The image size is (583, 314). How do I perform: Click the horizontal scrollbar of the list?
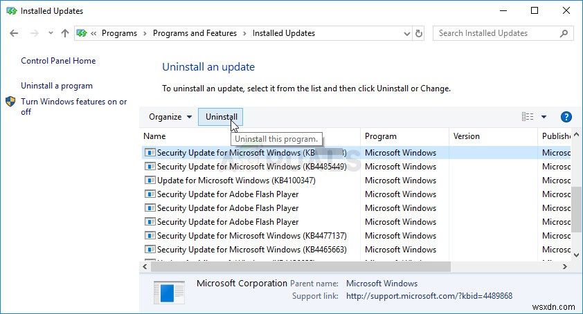tap(346, 266)
